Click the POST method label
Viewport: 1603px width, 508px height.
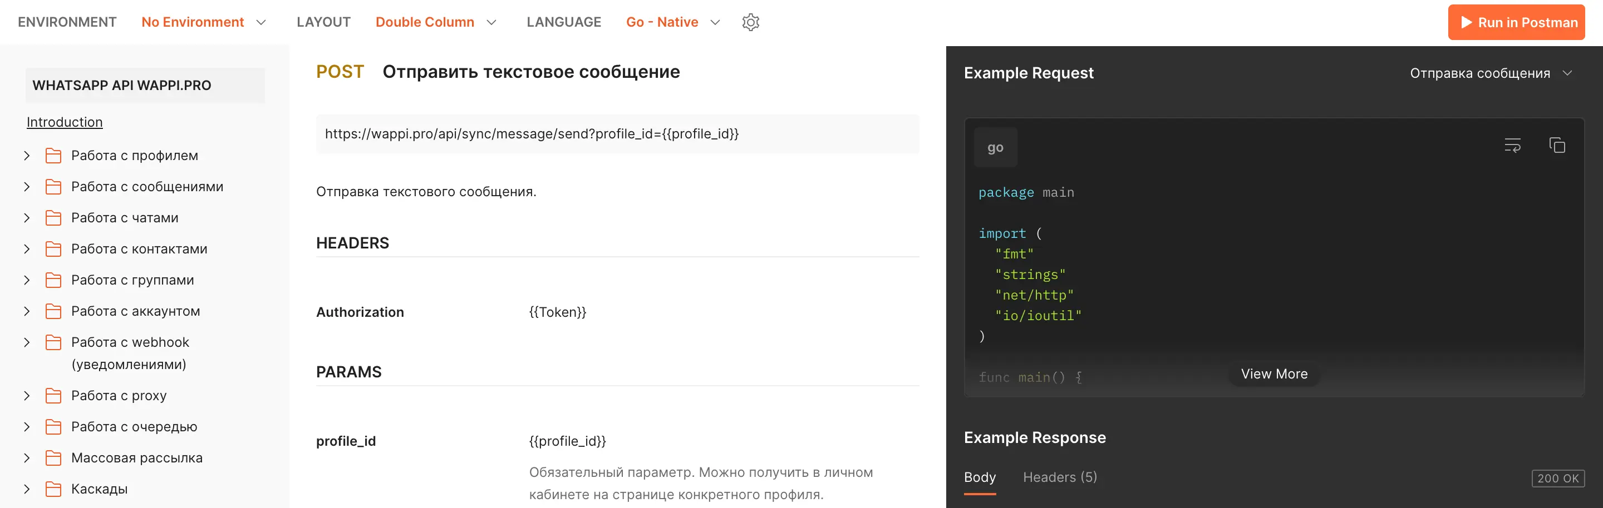point(340,71)
